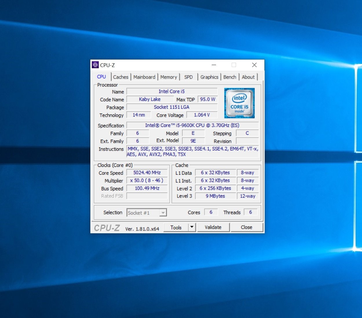Click the L1 Data 8-way associativity value

(x=248, y=173)
